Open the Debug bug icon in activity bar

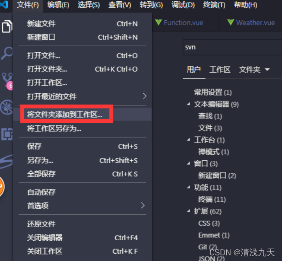pos(6,108)
